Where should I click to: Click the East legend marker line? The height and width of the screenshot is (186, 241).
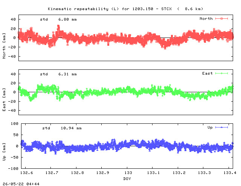[x=221, y=73]
